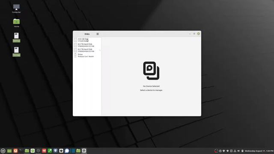Image resolution: width=274 pixels, height=154 pixels.
Task: Click the green show desktop taskbar icon
Action: point(9,151)
